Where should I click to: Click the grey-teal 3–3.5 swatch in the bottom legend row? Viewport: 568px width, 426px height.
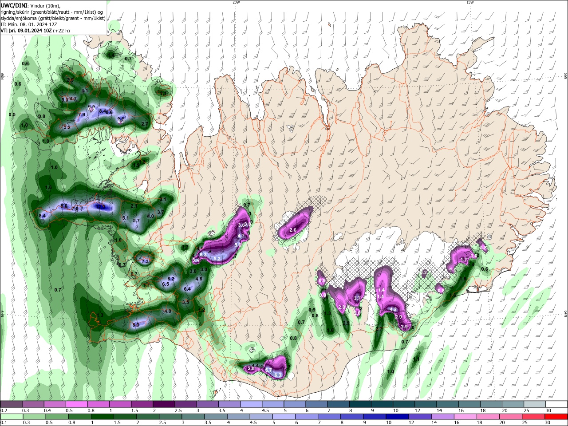pos(193,417)
